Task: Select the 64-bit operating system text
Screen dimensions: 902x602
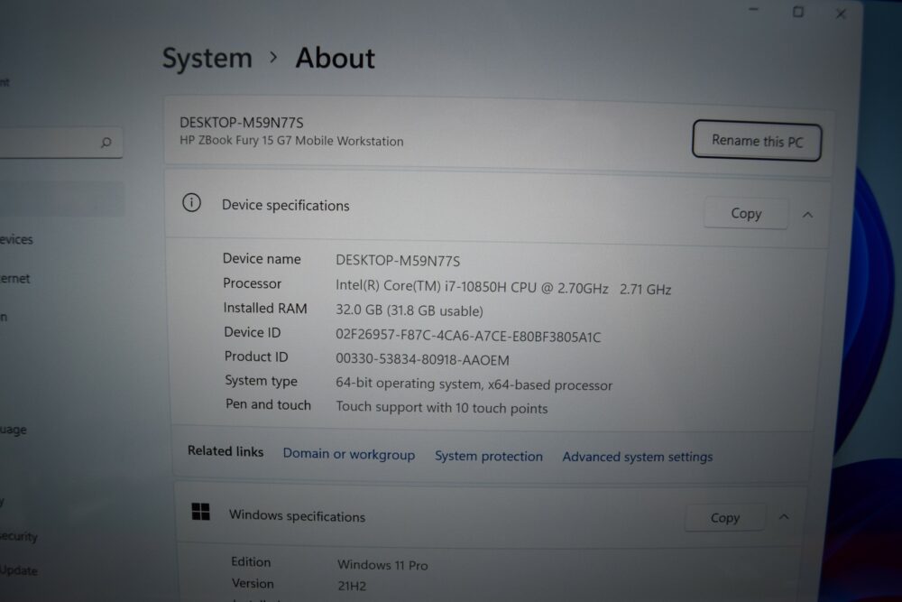Action: [474, 384]
